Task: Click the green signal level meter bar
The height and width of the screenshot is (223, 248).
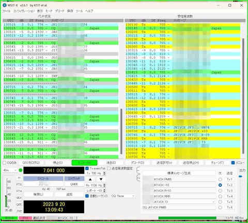Action: click(6, 201)
